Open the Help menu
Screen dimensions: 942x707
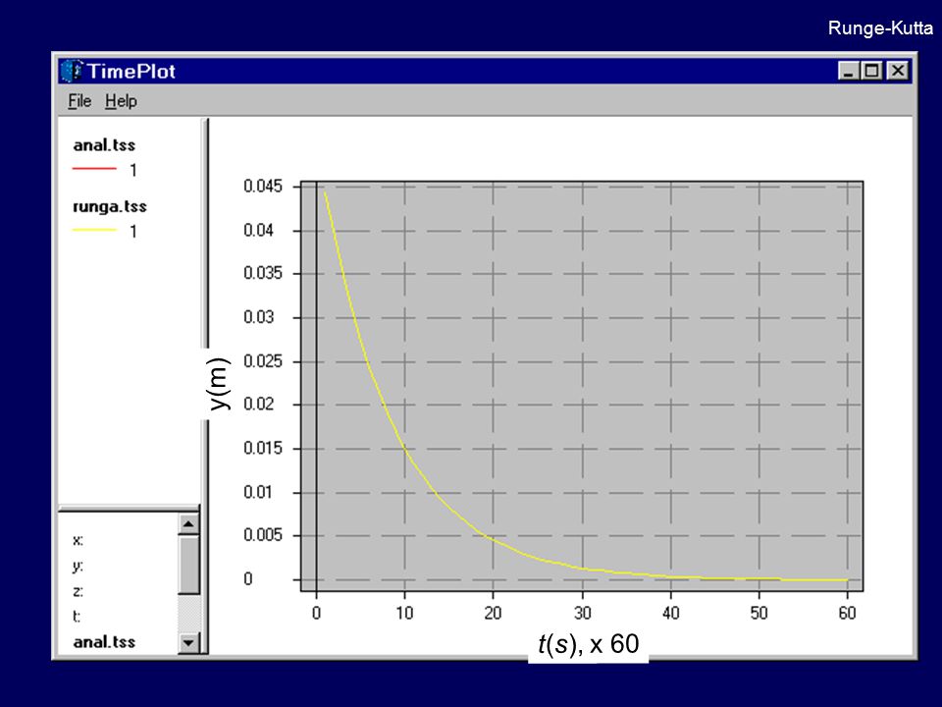(x=121, y=101)
